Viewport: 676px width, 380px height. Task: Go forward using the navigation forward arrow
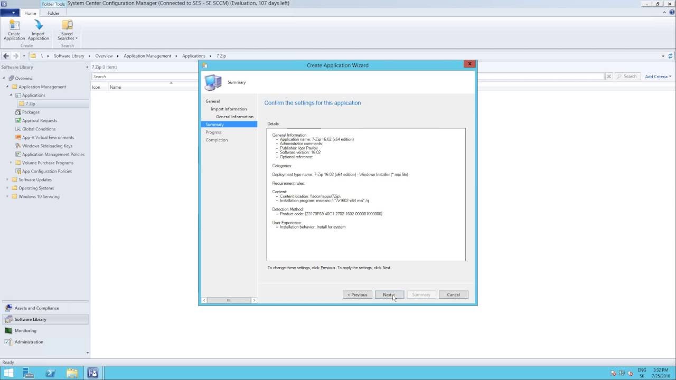pyautogui.click(x=15, y=55)
